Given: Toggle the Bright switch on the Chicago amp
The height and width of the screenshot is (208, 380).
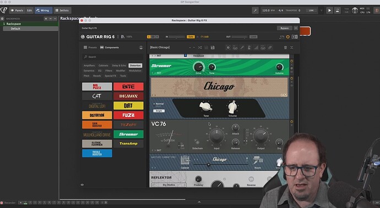Looking at the screenshot, I should pos(159,111).
